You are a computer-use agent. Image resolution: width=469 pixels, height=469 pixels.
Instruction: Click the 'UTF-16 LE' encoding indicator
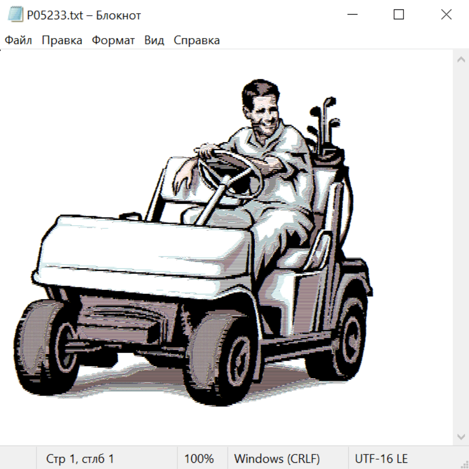[381, 459]
